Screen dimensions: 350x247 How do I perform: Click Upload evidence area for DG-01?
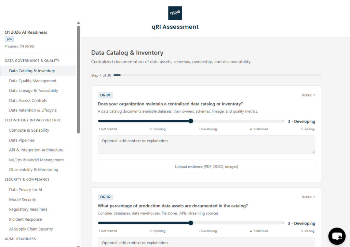click(206, 166)
